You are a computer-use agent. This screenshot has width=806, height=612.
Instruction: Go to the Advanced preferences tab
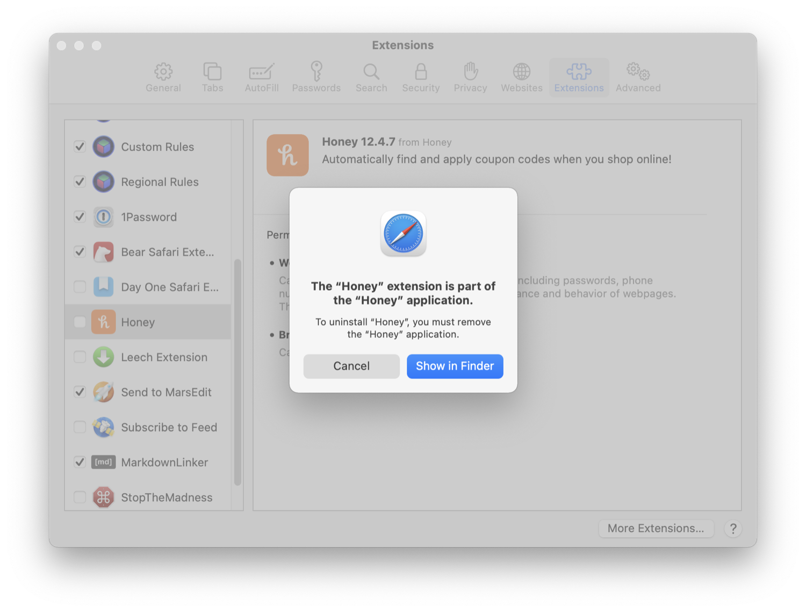(638, 77)
